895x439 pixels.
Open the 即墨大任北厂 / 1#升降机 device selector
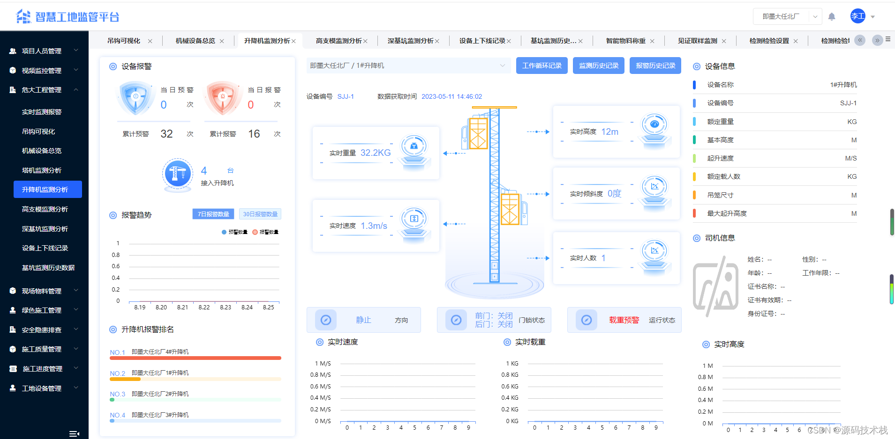(x=408, y=66)
